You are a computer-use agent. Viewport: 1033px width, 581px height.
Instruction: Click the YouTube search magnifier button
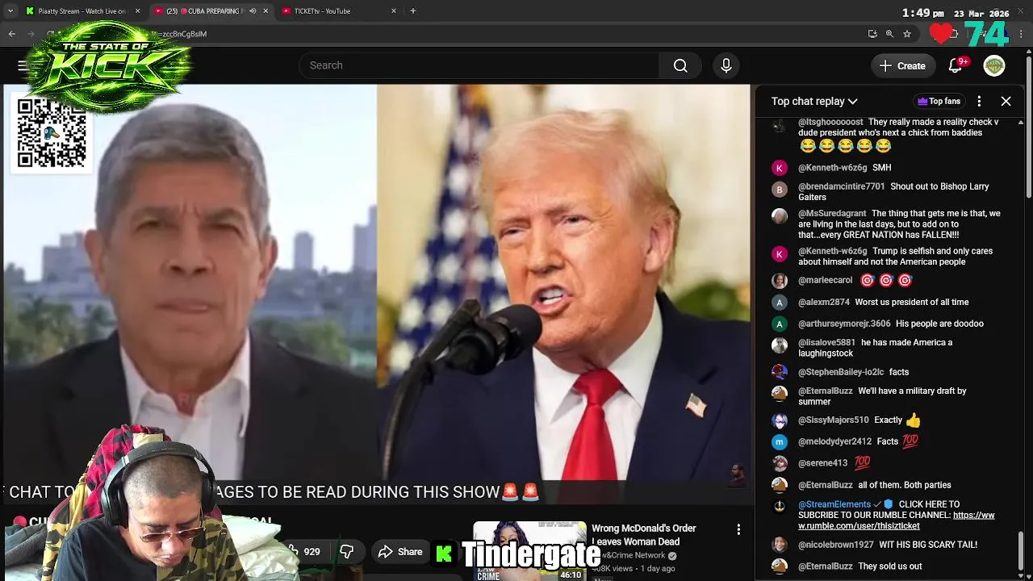pos(680,65)
